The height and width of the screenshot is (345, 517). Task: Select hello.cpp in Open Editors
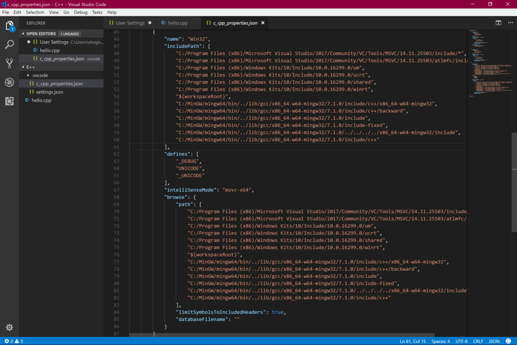tap(61, 50)
